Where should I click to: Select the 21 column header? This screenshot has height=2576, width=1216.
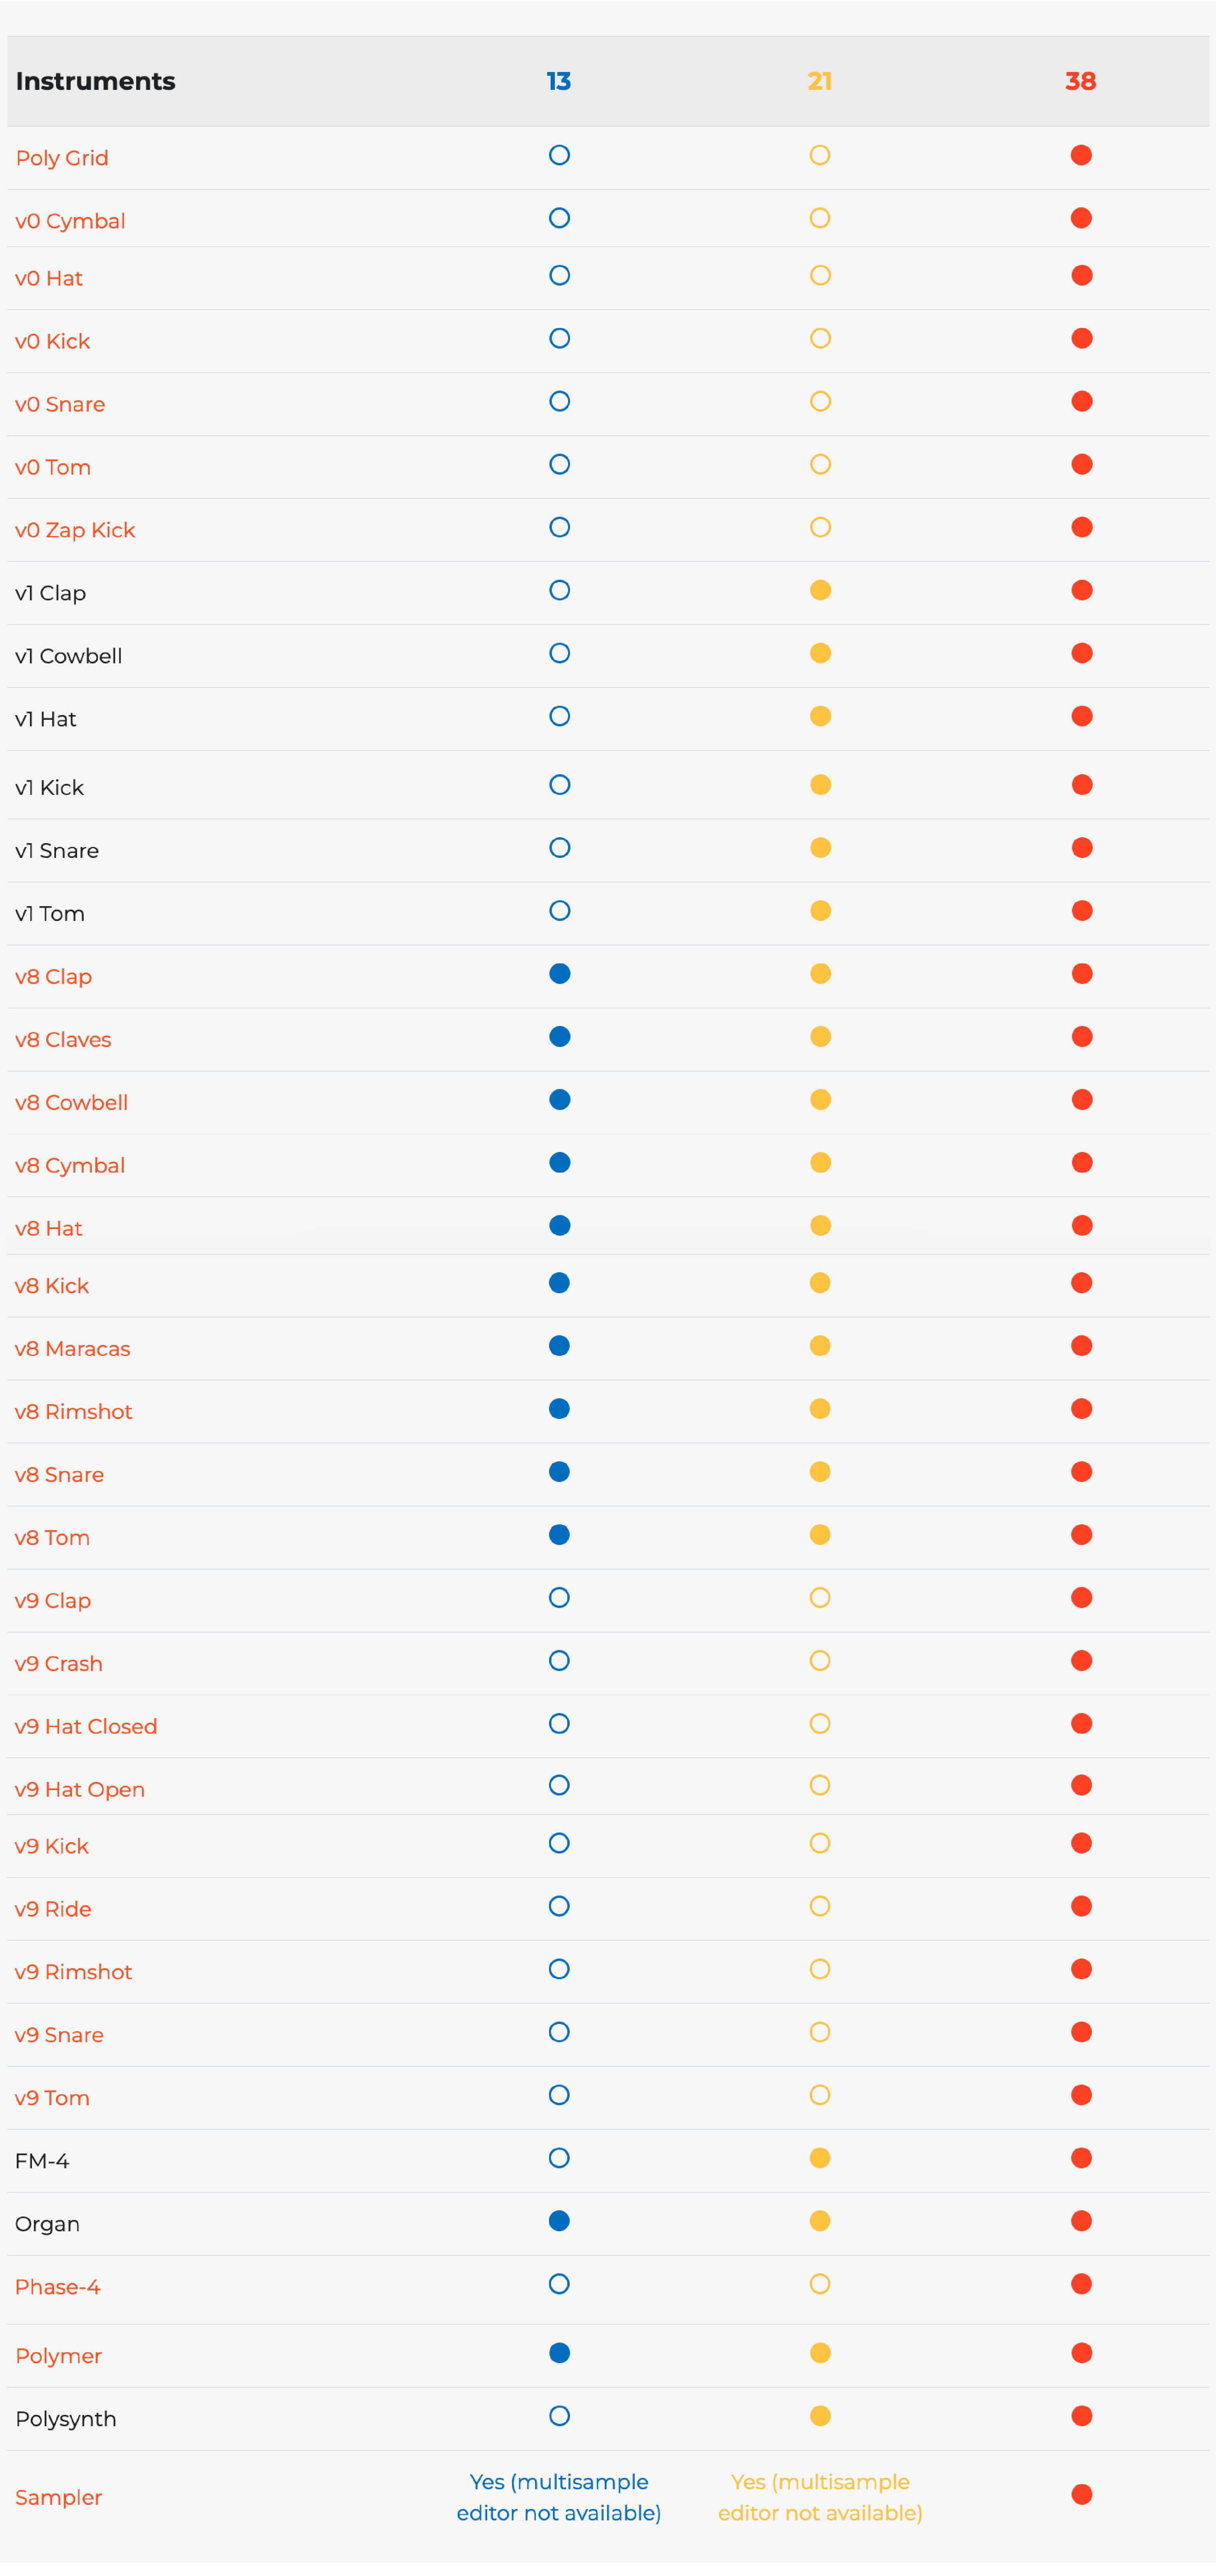coord(820,81)
